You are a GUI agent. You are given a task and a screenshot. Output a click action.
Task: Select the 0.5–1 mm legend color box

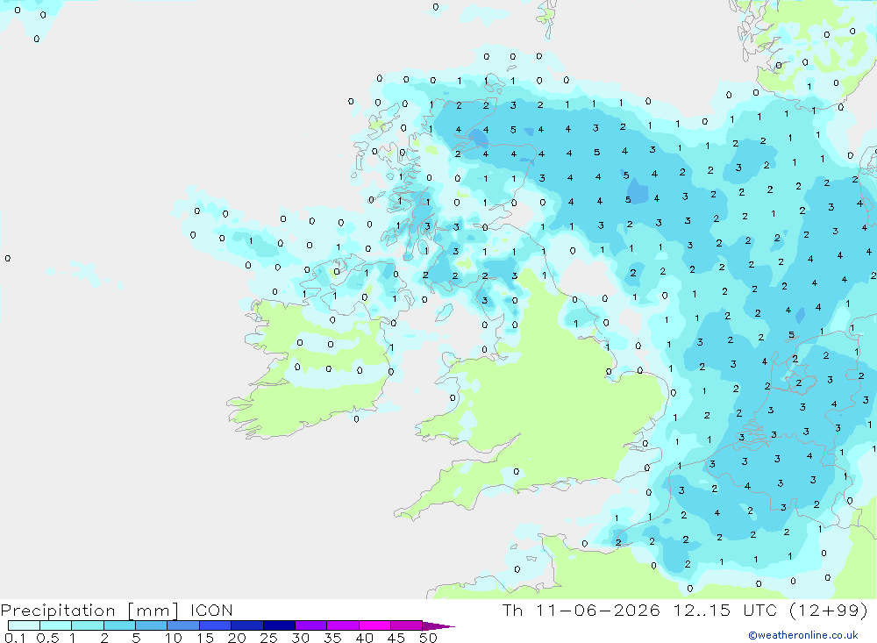tap(56, 625)
